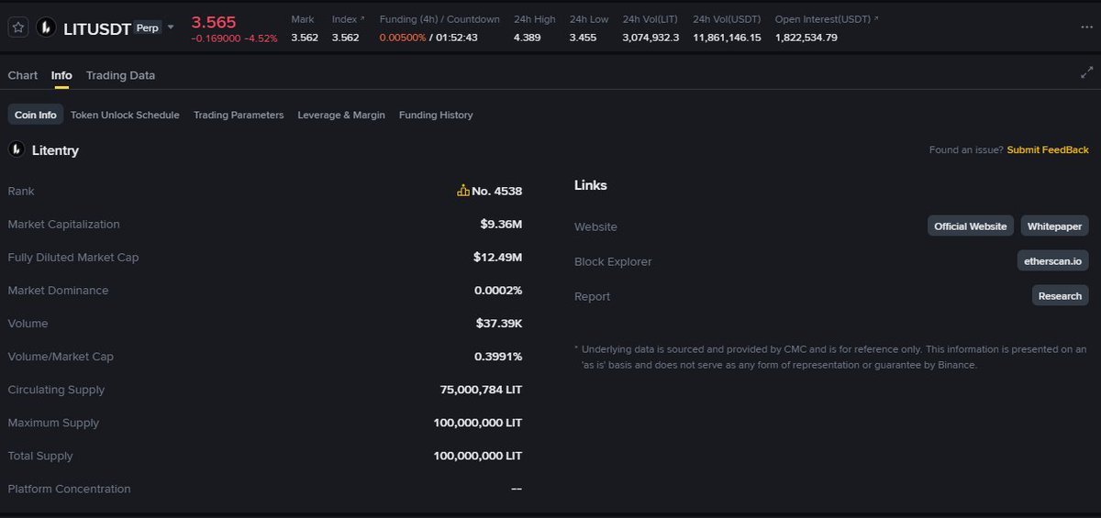This screenshot has height=518, width=1101.
Task: Click the -4.52% price change value
Action: pos(261,39)
